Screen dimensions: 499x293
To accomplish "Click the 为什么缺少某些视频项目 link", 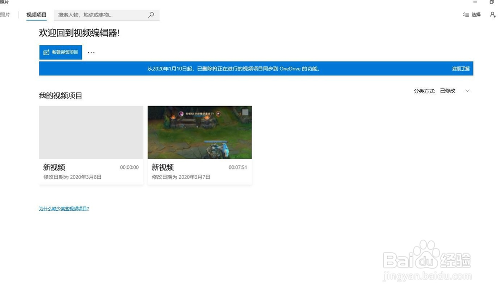I will [63, 208].
